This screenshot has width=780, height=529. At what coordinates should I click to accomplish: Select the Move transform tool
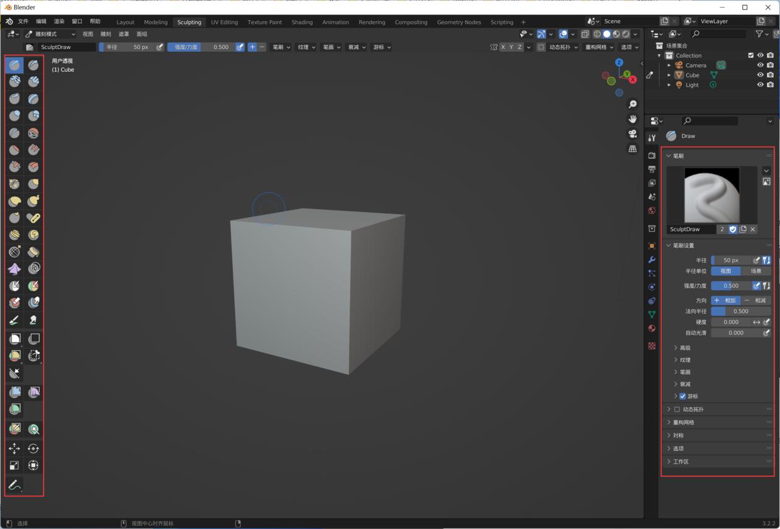click(14, 448)
